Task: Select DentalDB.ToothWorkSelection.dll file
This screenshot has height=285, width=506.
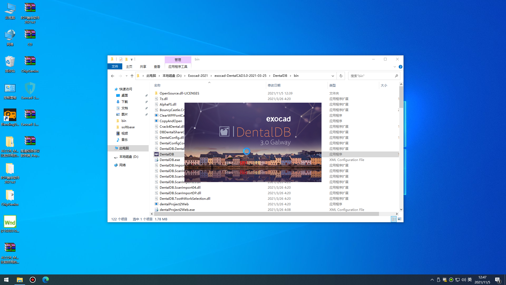Action: (185, 199)
